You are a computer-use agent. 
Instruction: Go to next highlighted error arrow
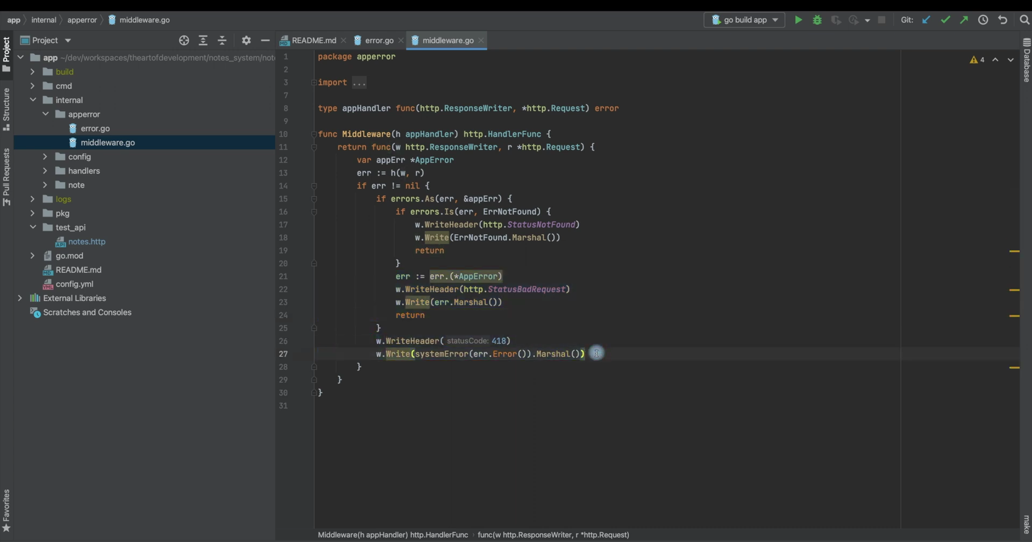[x=1010, y=60]
